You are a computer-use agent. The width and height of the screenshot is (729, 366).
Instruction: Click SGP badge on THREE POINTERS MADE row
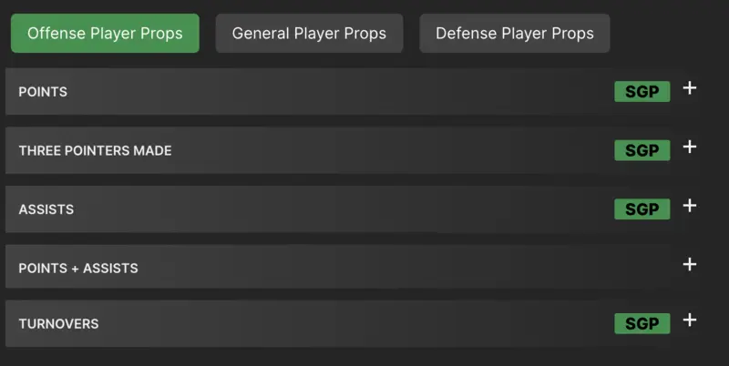642,150
